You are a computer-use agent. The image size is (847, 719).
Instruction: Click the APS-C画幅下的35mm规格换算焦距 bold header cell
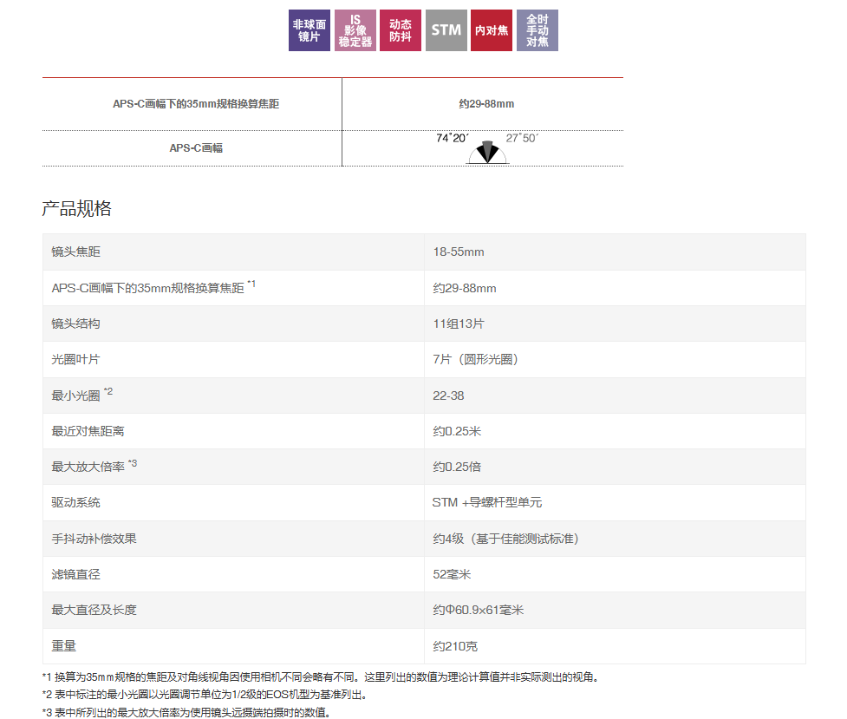196,104
